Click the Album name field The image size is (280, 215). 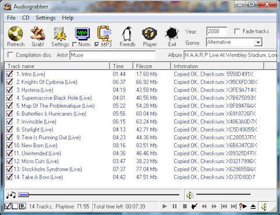pyautogui.click(x=230, y=55)
